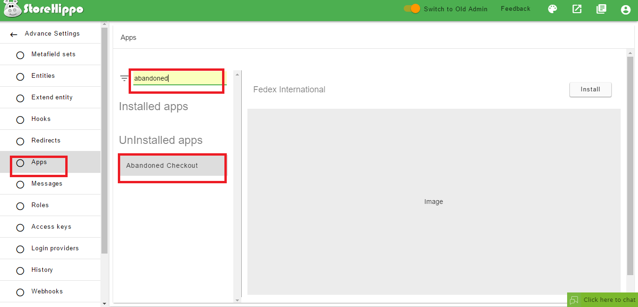Image resolution: width=638 pixels, height=307 pixels.
Task: Open Metafield sets menu item
Action: point(50,54)
